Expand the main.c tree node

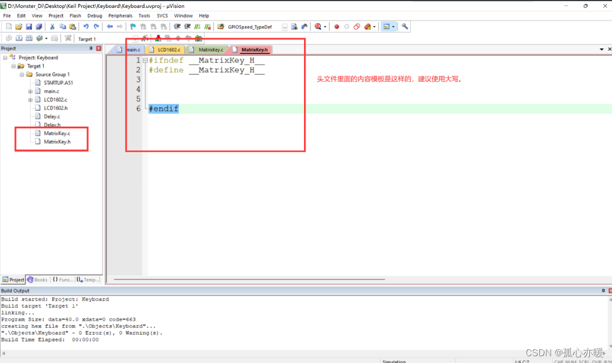point(31,91)
